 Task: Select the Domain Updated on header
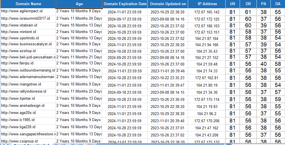168,4
